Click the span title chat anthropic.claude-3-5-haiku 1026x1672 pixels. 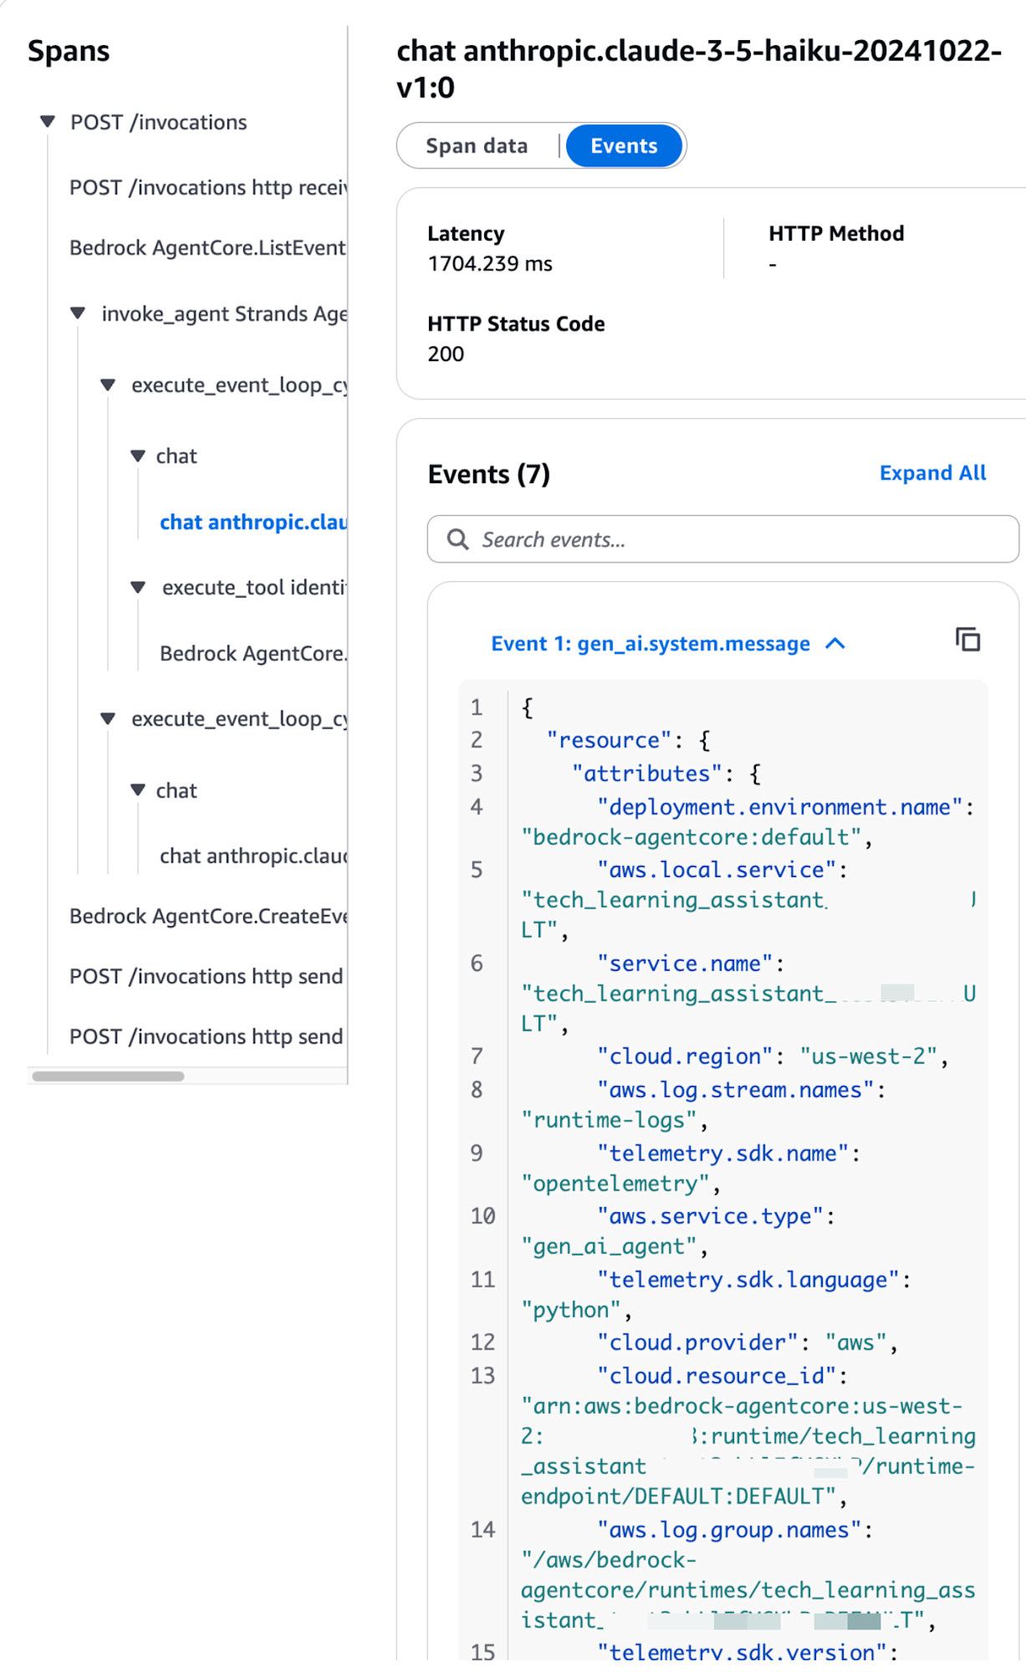click(x=699, y=69)
